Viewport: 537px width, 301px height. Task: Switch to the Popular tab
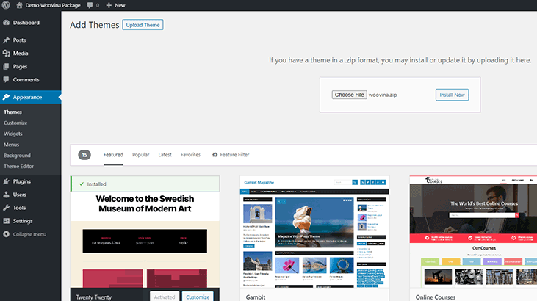(141, 155)
